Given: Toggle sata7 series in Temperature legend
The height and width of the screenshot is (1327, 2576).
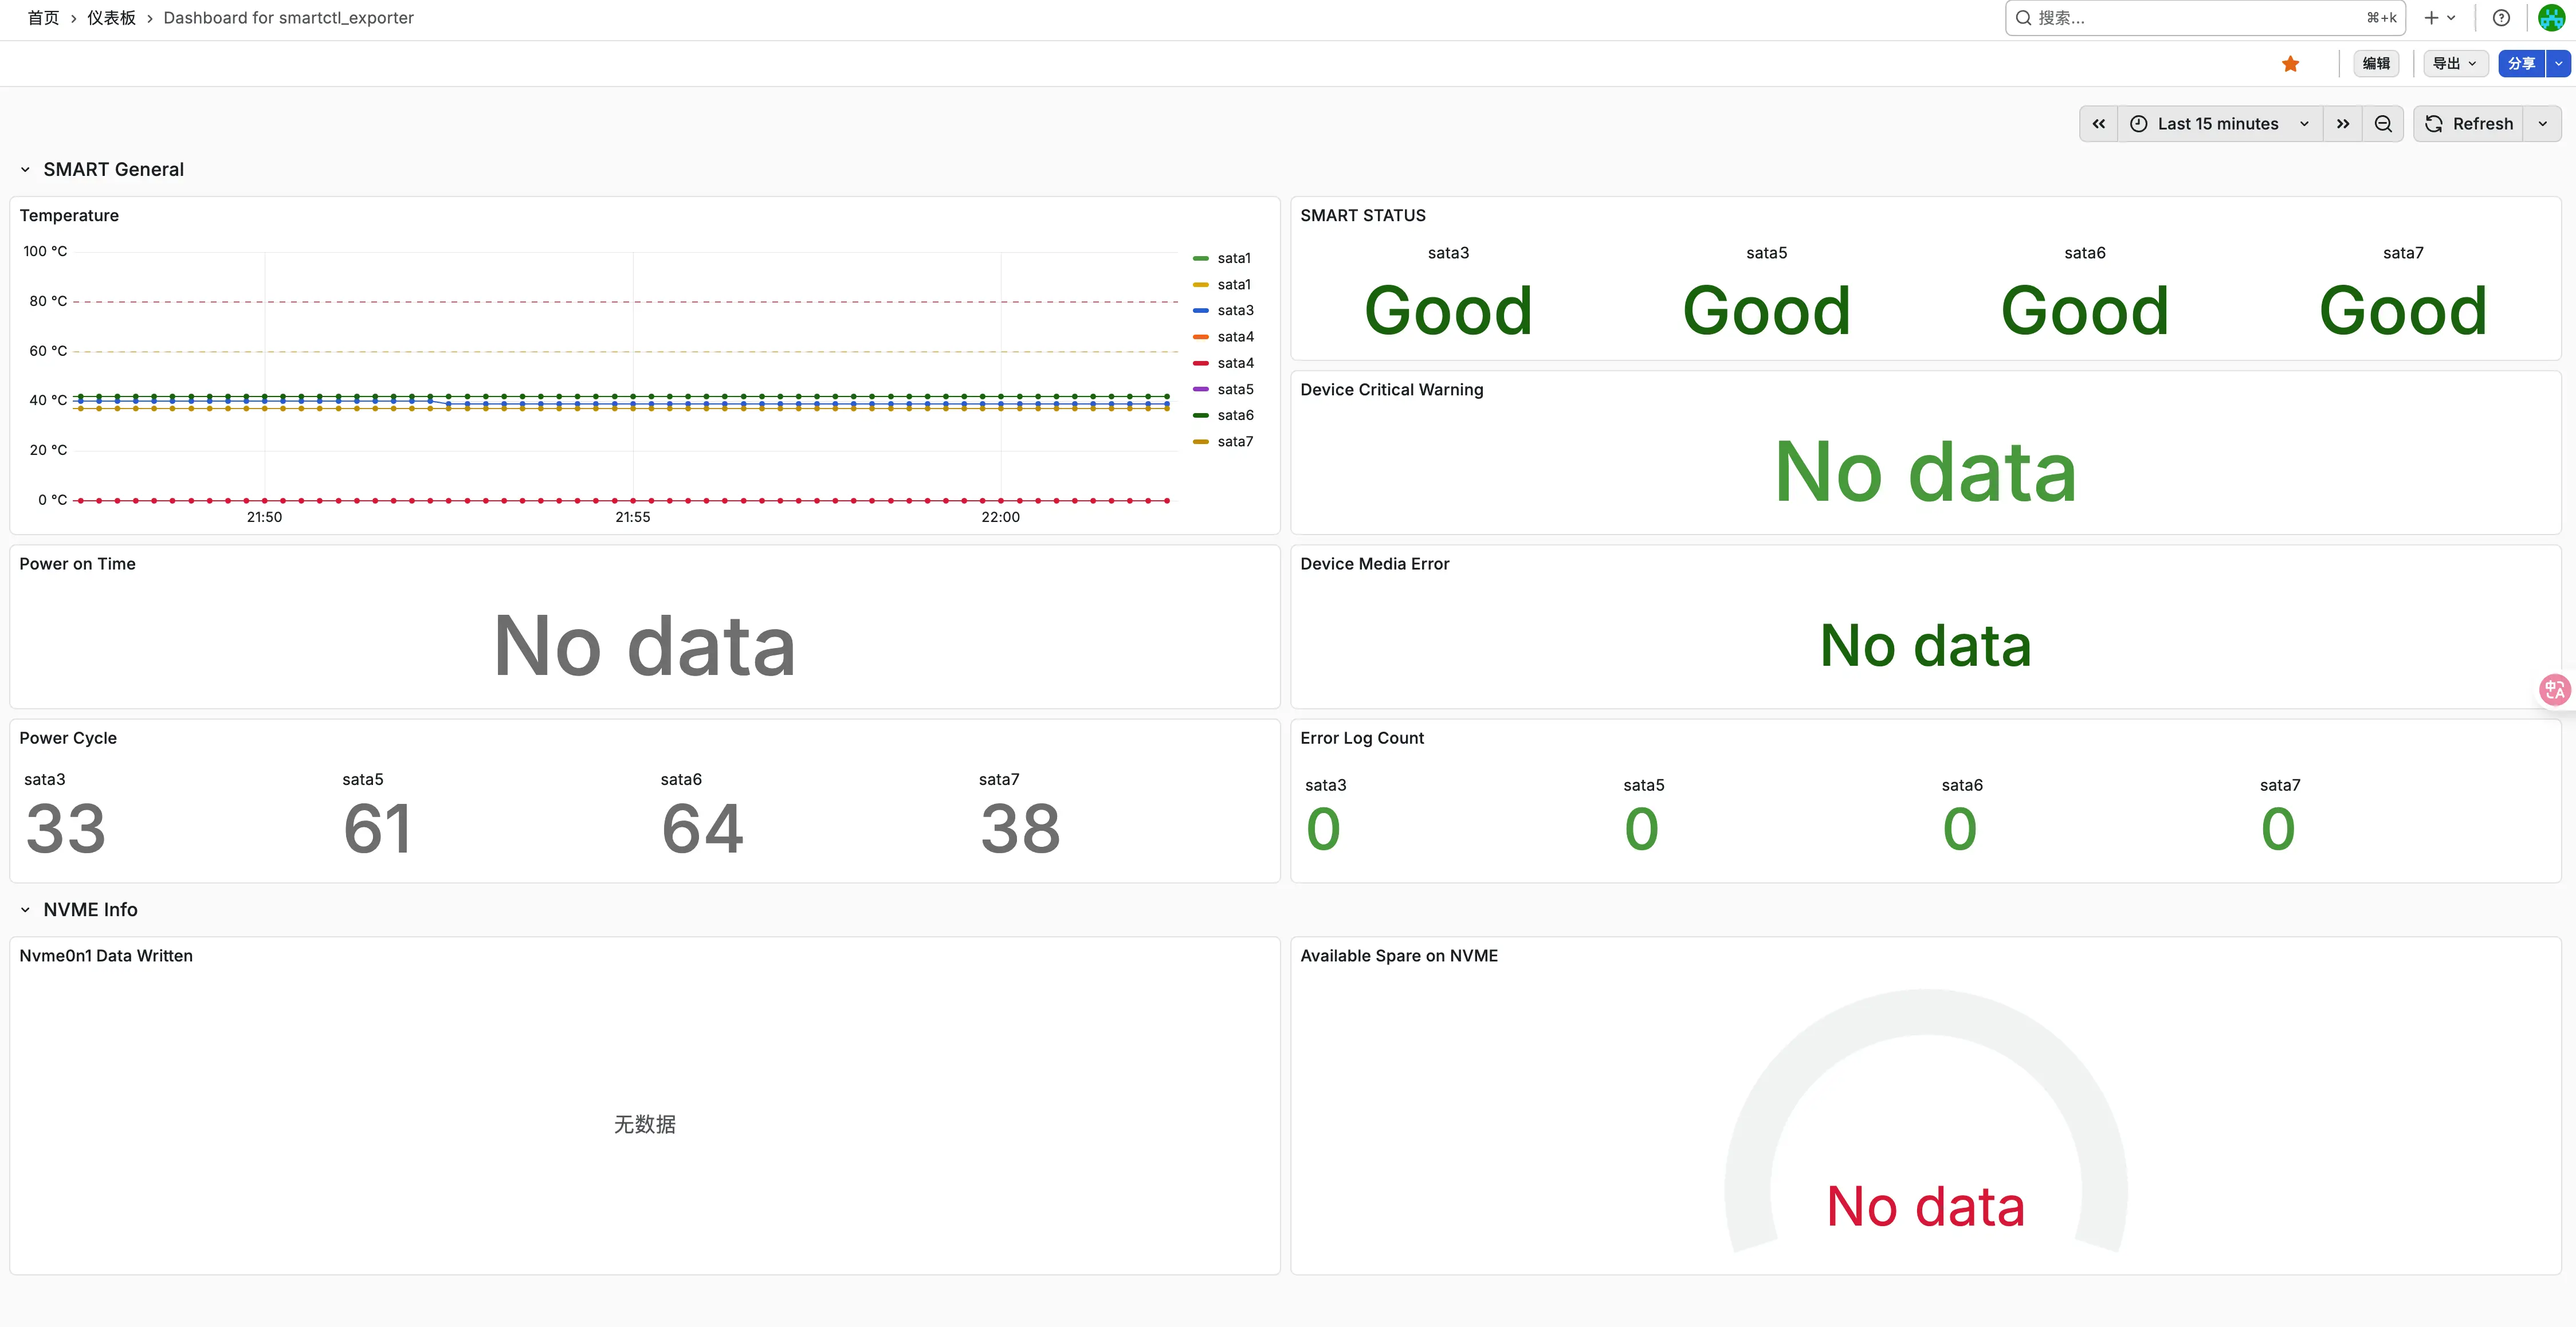Looking at the screenshot, I should 1234,442.
